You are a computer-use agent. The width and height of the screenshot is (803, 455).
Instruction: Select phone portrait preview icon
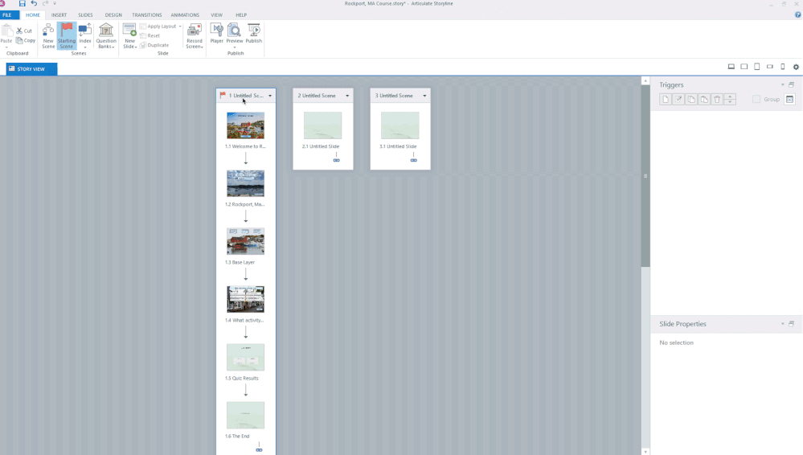click(783, 67)
